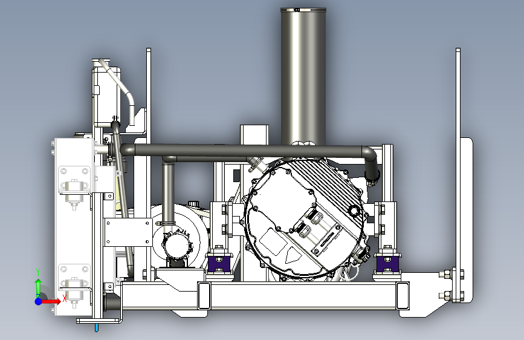This screenshot has height=340, width=524.
Task: Click the red X axis arrow of the triad
Action: coord(51,301)
